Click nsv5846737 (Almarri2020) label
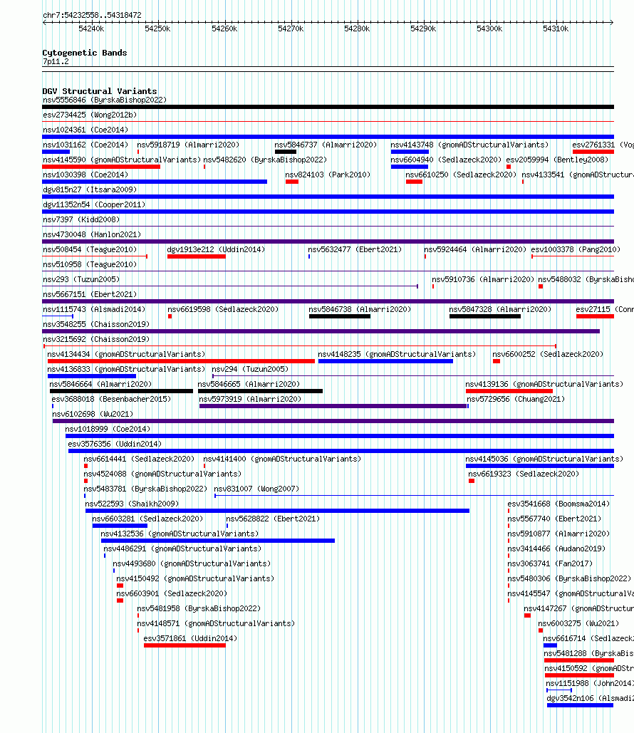The height and width of the screenshot is (733, 634). pyautogui.click(x=326, y=145)
